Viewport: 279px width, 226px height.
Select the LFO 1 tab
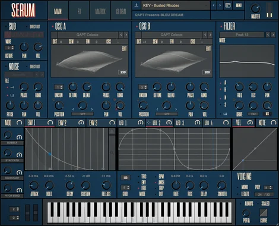point(131,123)
